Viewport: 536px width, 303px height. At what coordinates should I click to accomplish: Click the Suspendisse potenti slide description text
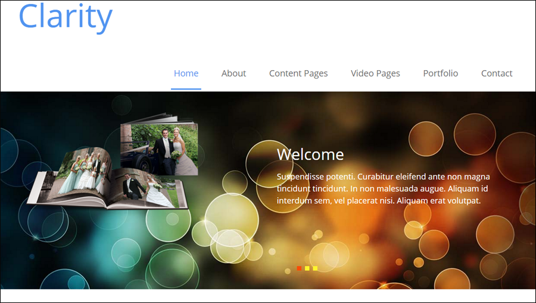point(383,188)
